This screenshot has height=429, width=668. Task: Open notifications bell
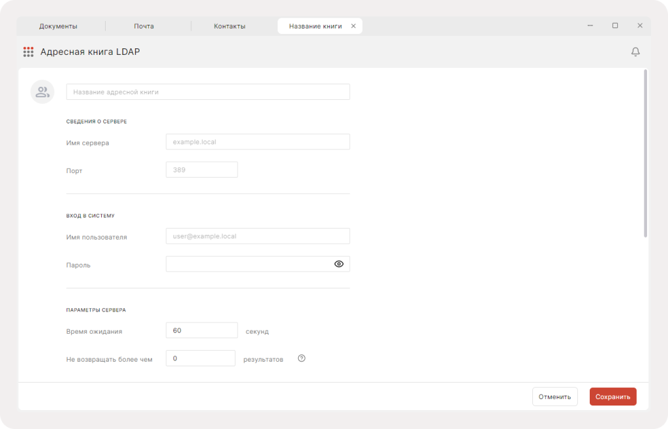tap(635, 52)
